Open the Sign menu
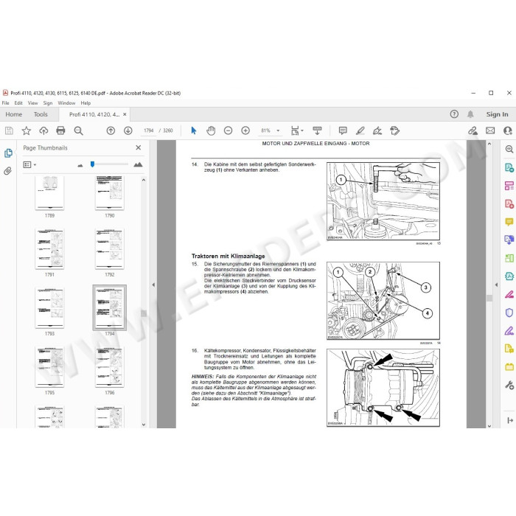Viewport: 516px width, 516px height. click(48, 103)
